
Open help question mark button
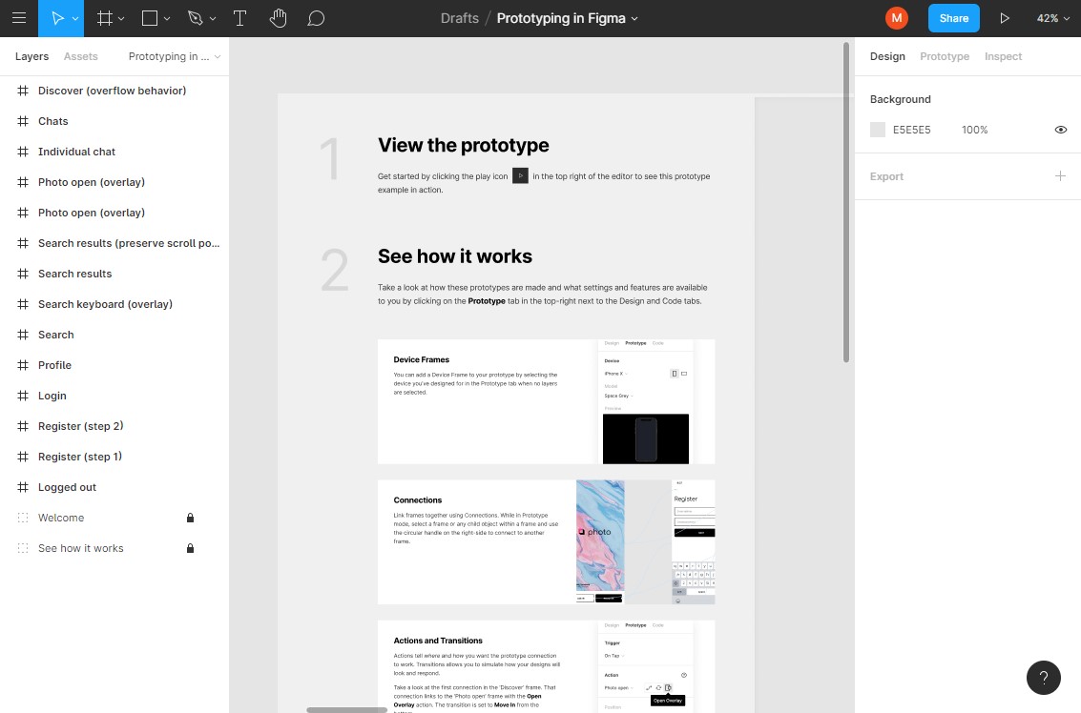tap(1043, 678)
